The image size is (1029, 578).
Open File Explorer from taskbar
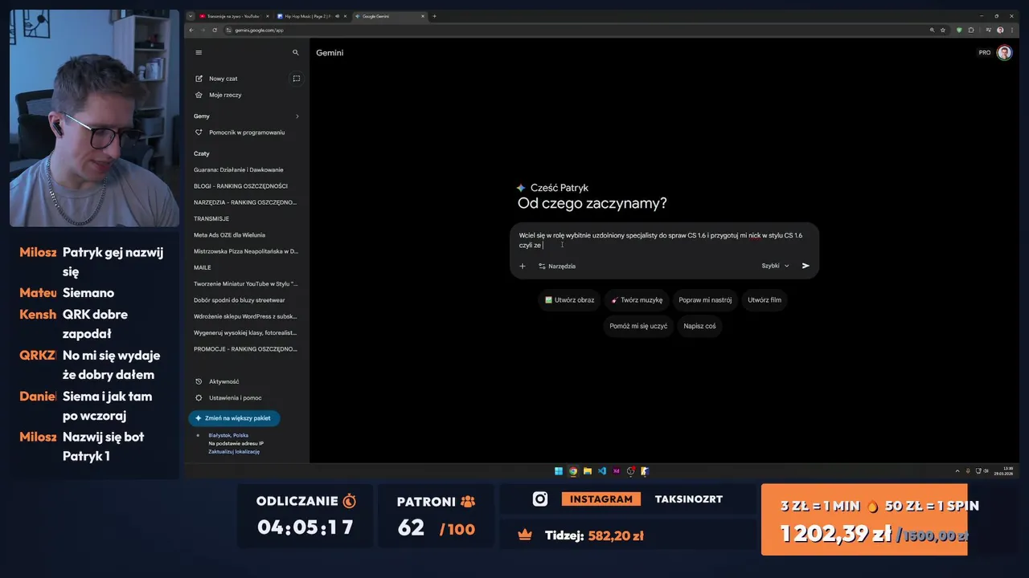tap(588, 471)
